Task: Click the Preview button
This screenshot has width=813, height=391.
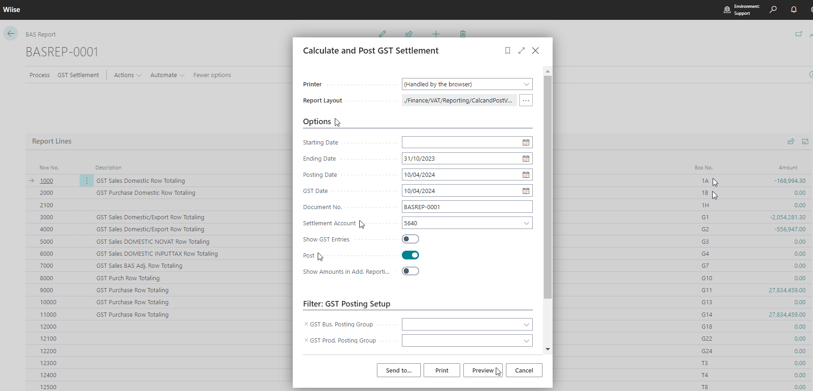Action: pos(483,371)
